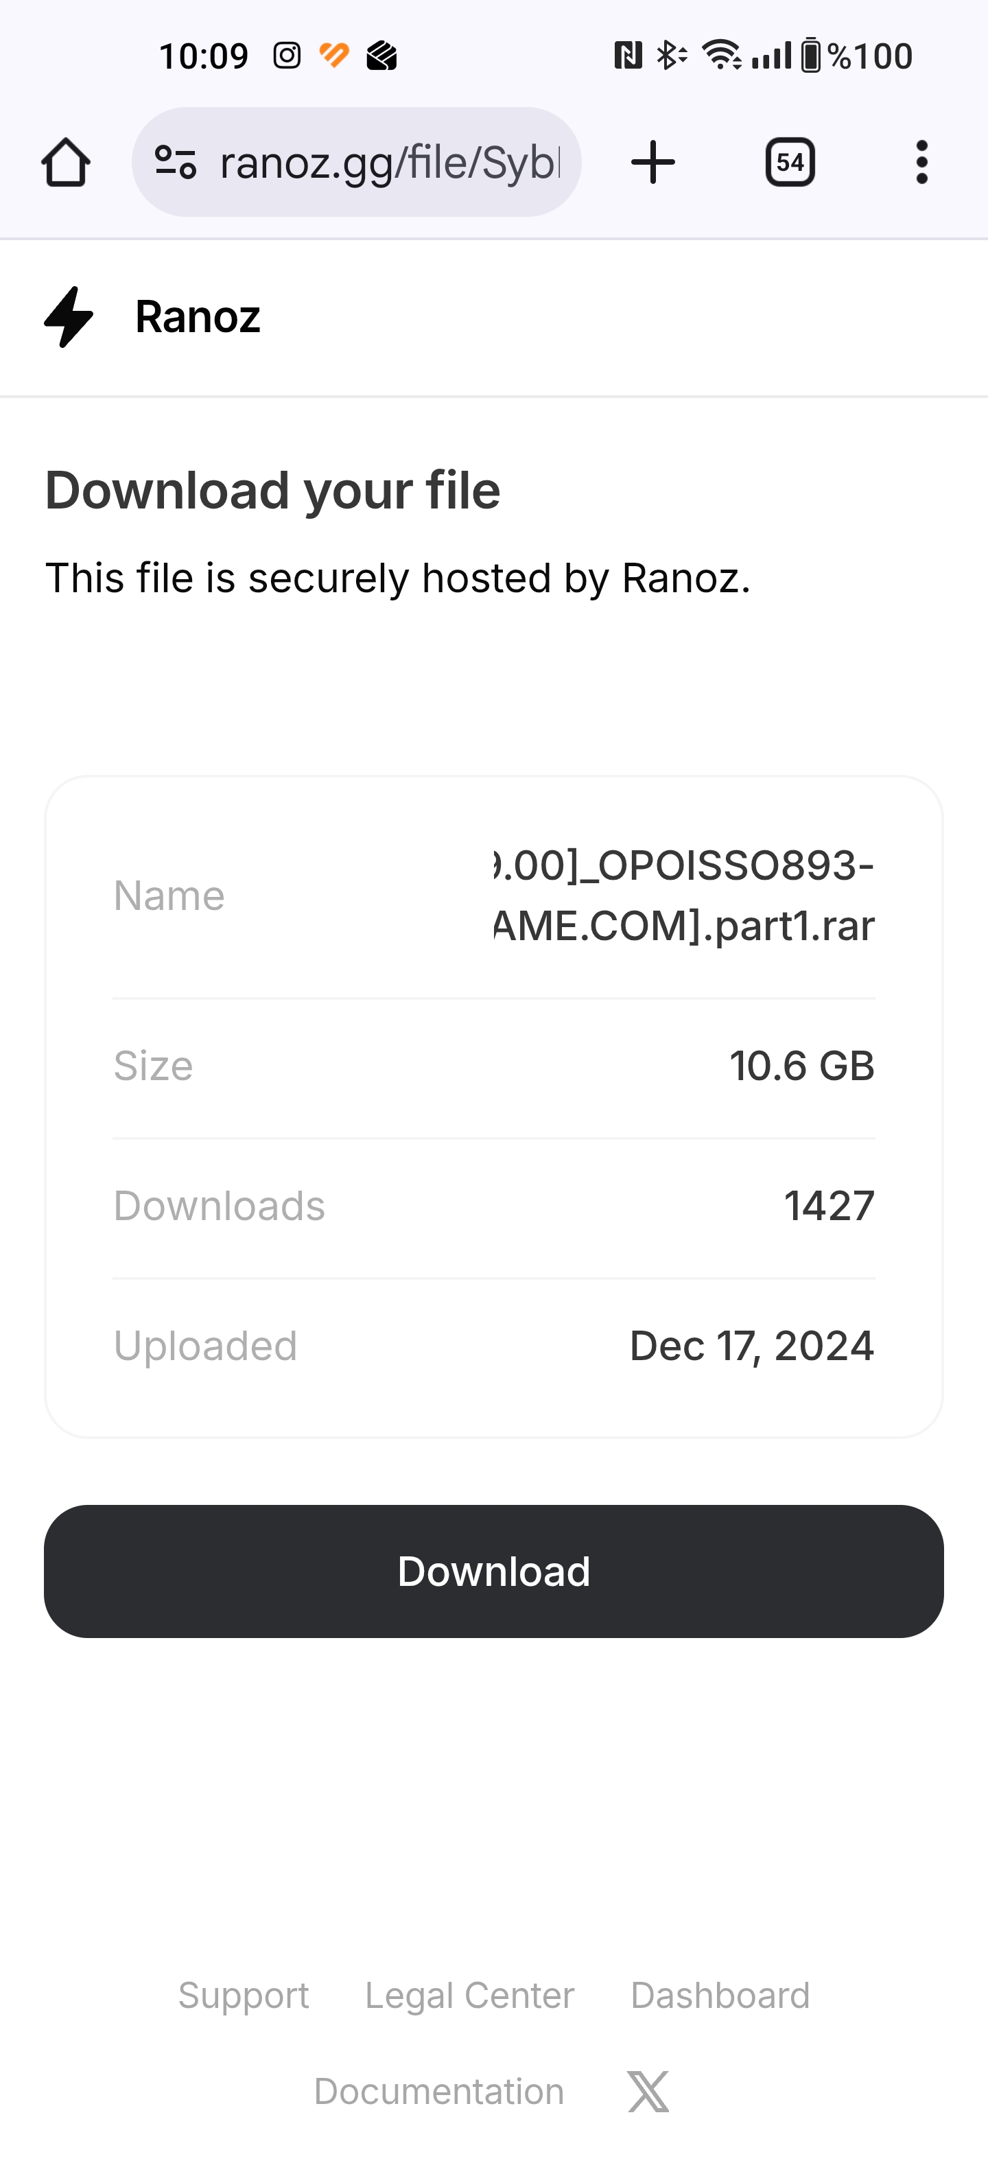The height and width of the screenshot is (2174, 988).
Task: Click the Ranoz brand name text
Action: tap(198, 317)
